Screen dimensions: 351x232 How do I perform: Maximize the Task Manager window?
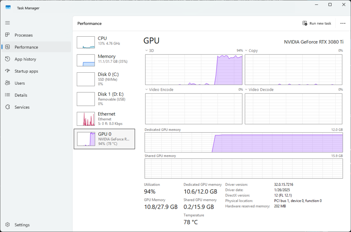click(330, 4)
